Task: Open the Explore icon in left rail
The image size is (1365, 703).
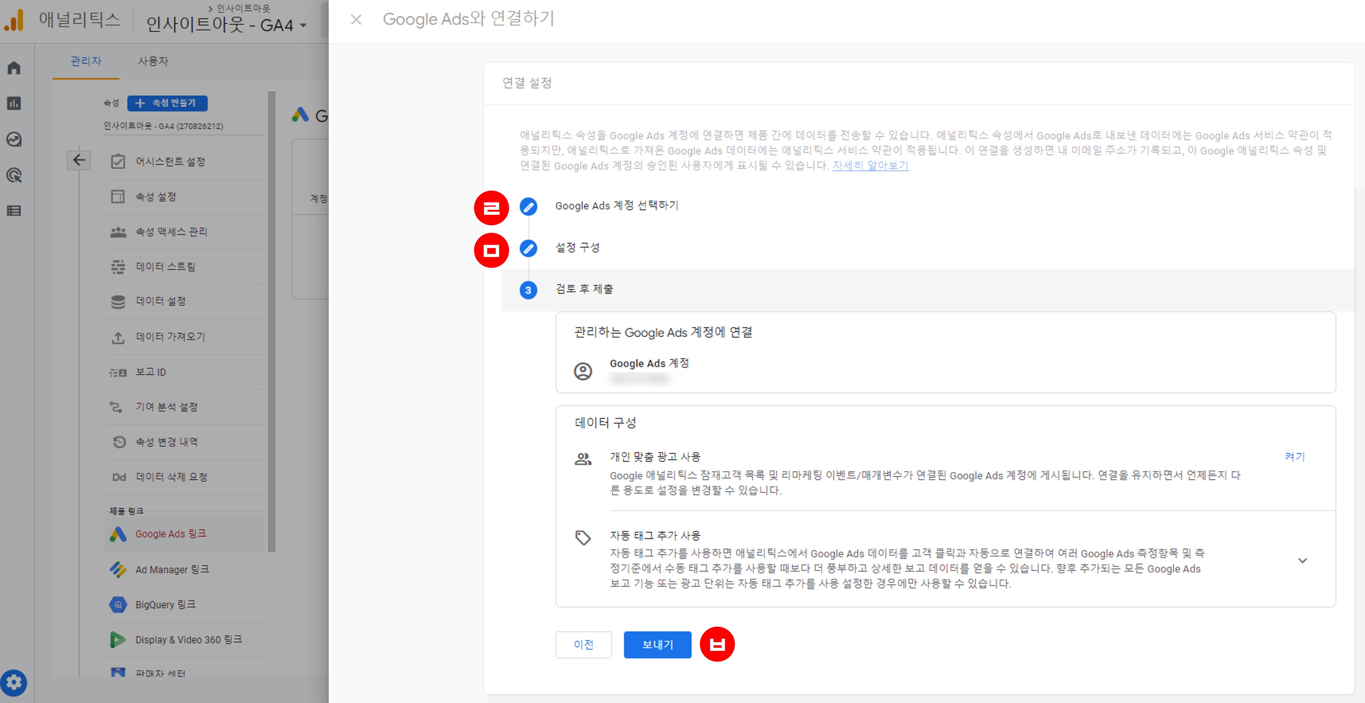Action: point(14,139)
